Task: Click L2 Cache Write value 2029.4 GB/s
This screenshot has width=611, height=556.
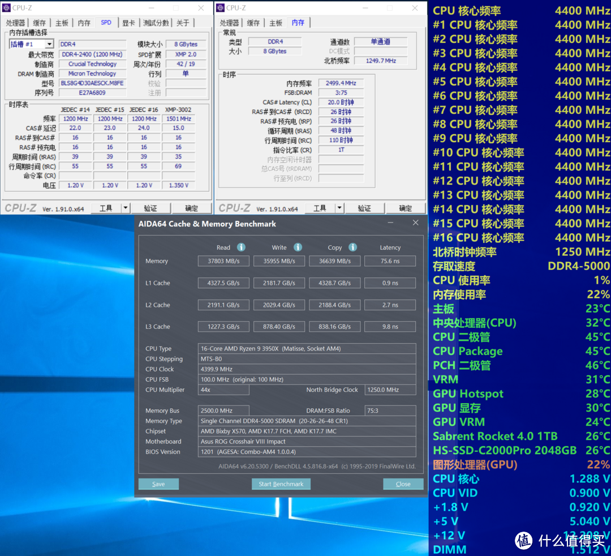Action: coord(279,305)
